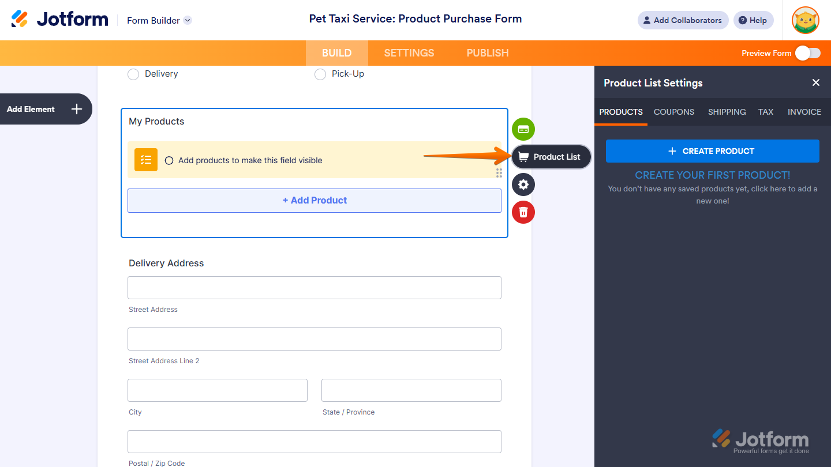831x467 pixels.
Task: Click the Product List cart button
Action: pos(552,157)
